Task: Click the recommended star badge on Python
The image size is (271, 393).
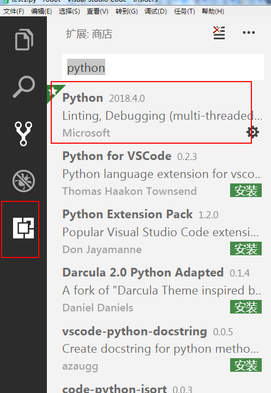Action: [x=53, y=91]
